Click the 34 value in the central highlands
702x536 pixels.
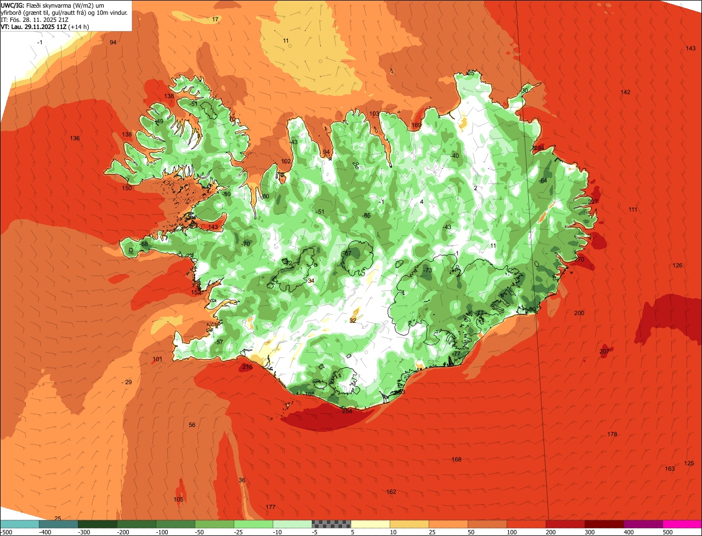pyautogui.click(x=311, y=281)
